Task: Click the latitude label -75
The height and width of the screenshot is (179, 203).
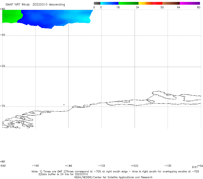Action: [x=2, y=106]
